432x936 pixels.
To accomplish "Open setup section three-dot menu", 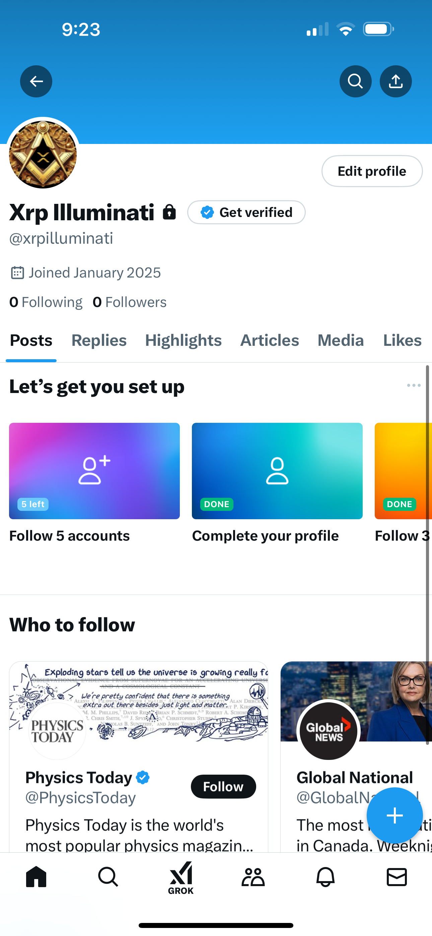I will pos(414,385).
